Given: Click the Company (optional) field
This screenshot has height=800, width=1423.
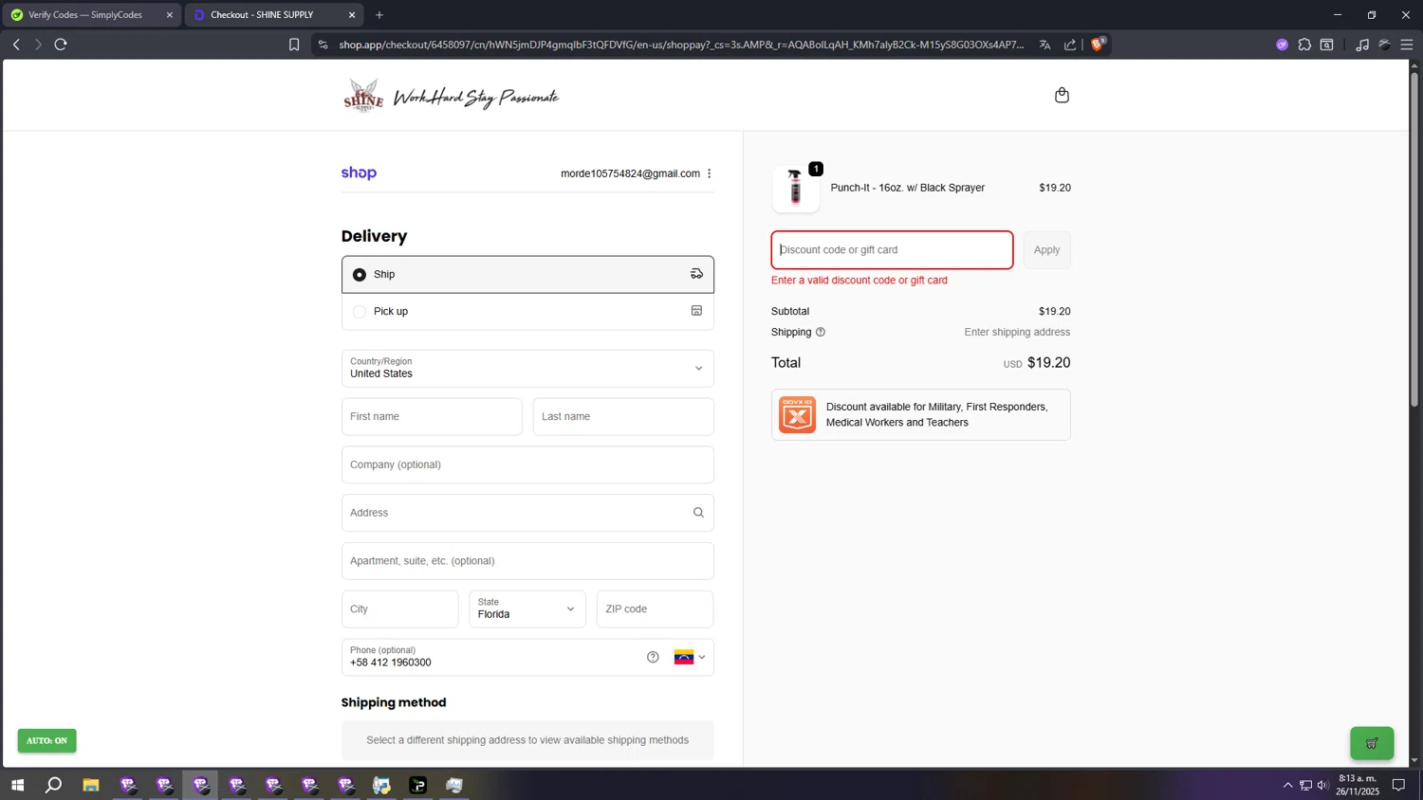Looking at the screenshot, I should point(527,464).
